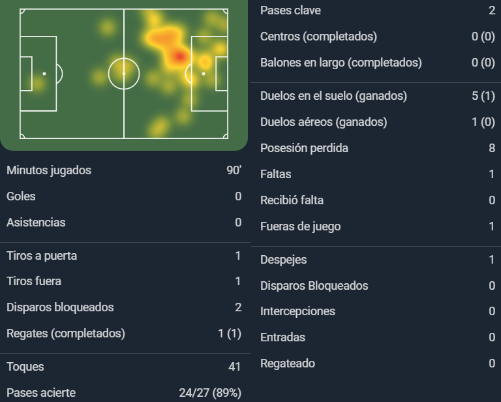Image resolution: width=501 pixels, height=402 pixels.
Task: Select the Asistencias row
Action: pos(124,223)
